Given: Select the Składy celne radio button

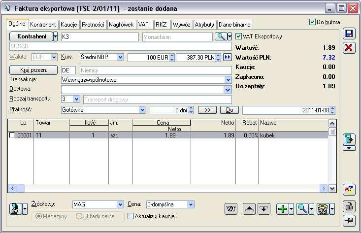Looking at the screenshot, I should click(79, 216).
